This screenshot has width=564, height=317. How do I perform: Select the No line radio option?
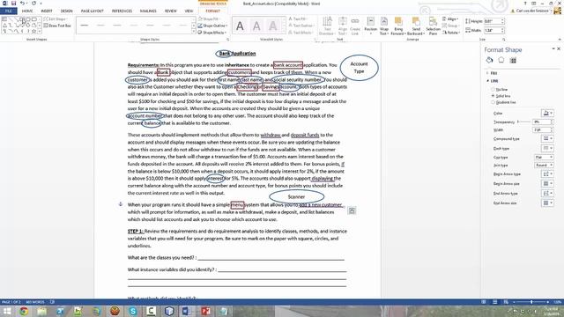click(493, 89)
